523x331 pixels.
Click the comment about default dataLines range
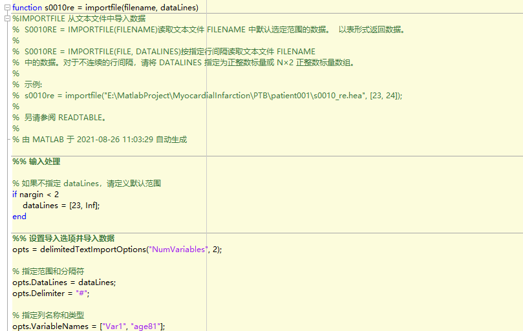(87, 184)
